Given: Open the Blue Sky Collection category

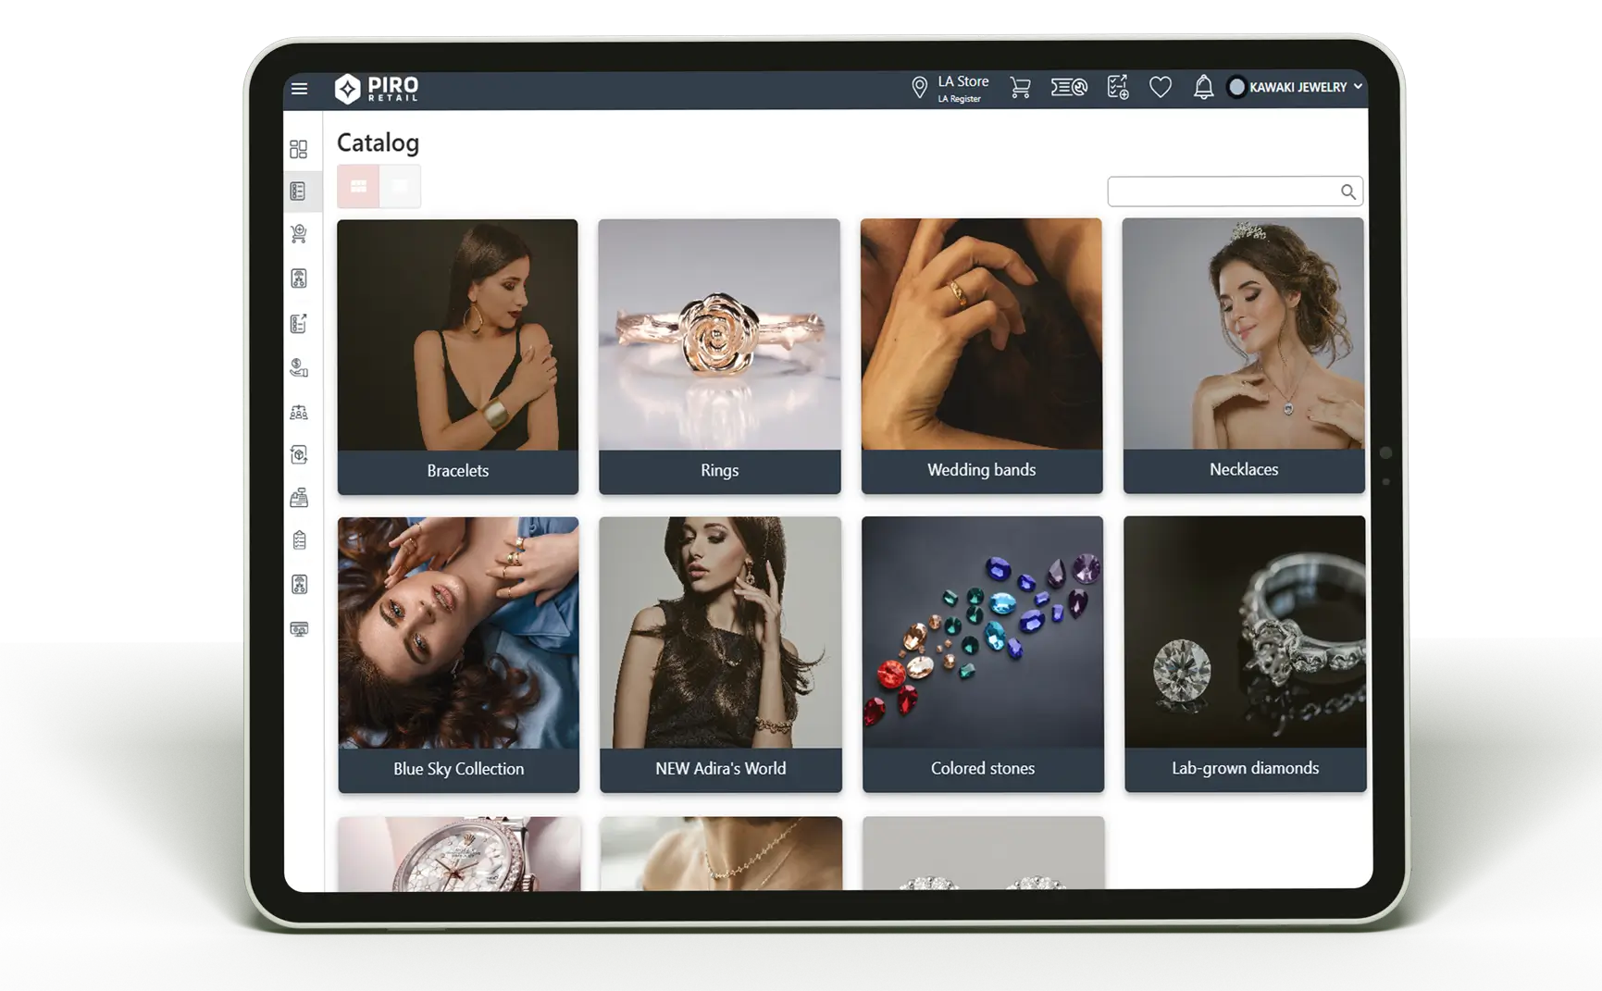Looking at the screenshot, I should tap(459, 655).
